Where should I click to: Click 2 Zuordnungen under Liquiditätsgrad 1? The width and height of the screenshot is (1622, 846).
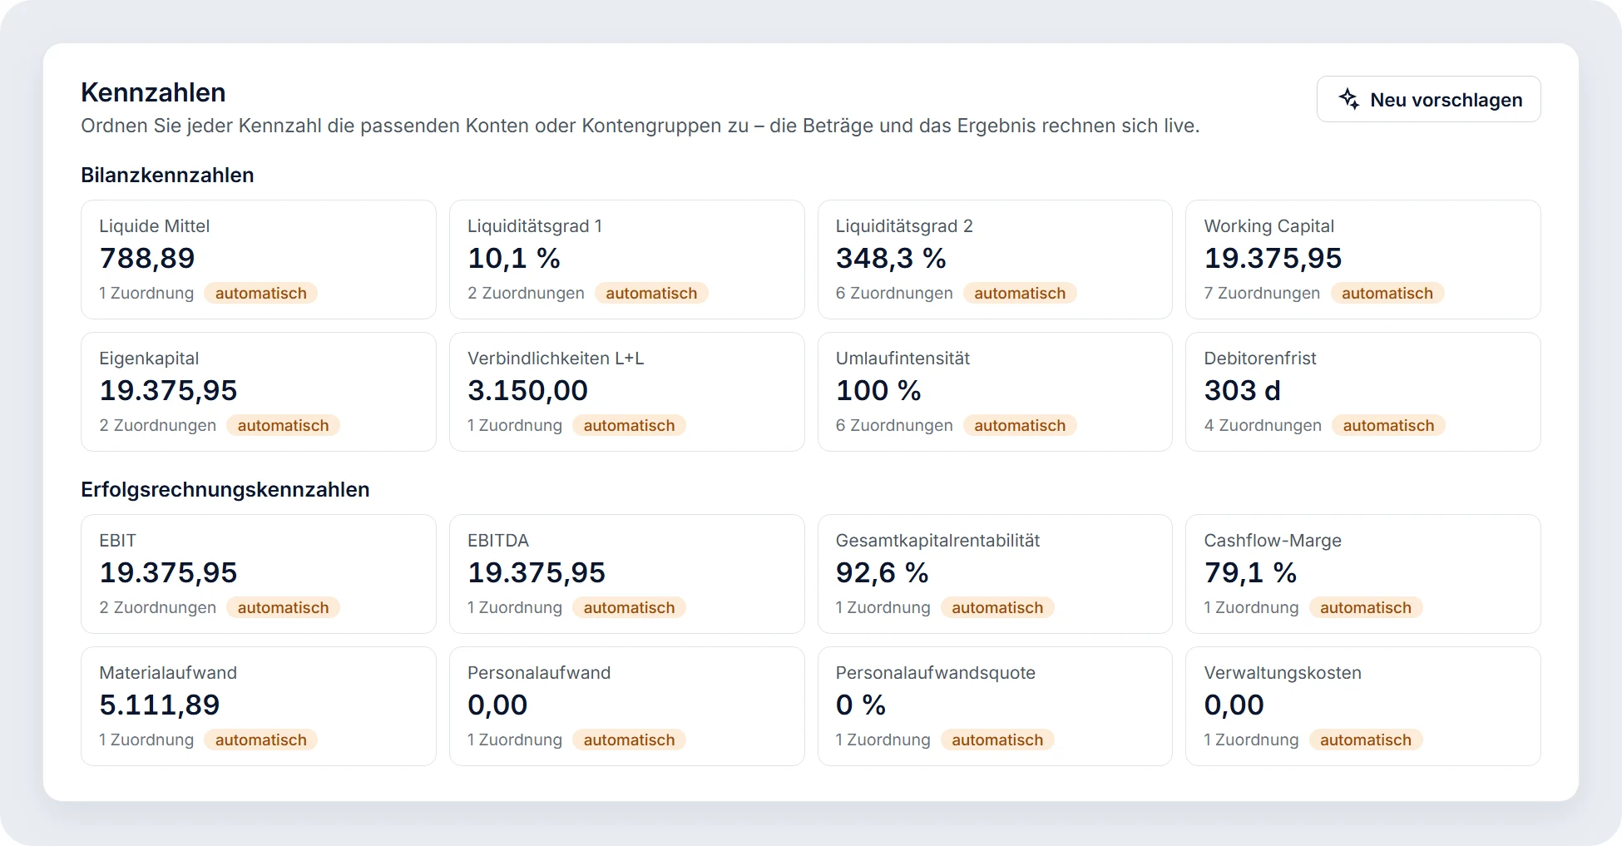[x=526, y=293]
